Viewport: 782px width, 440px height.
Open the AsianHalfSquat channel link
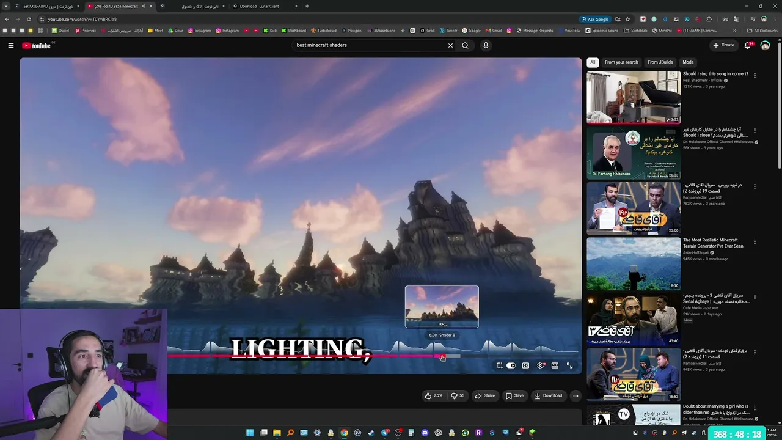696,253
